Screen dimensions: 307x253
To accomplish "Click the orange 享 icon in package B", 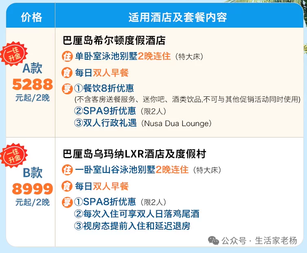I will pyautogui.click(x=67, y=202).
